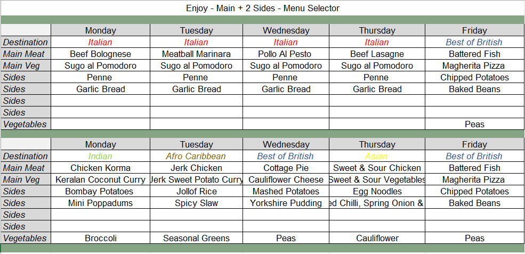Viewport: 525px width, 254px height.
Task: Select the Yorkshire Pudding cell
Action: click(x=286, y=203)
